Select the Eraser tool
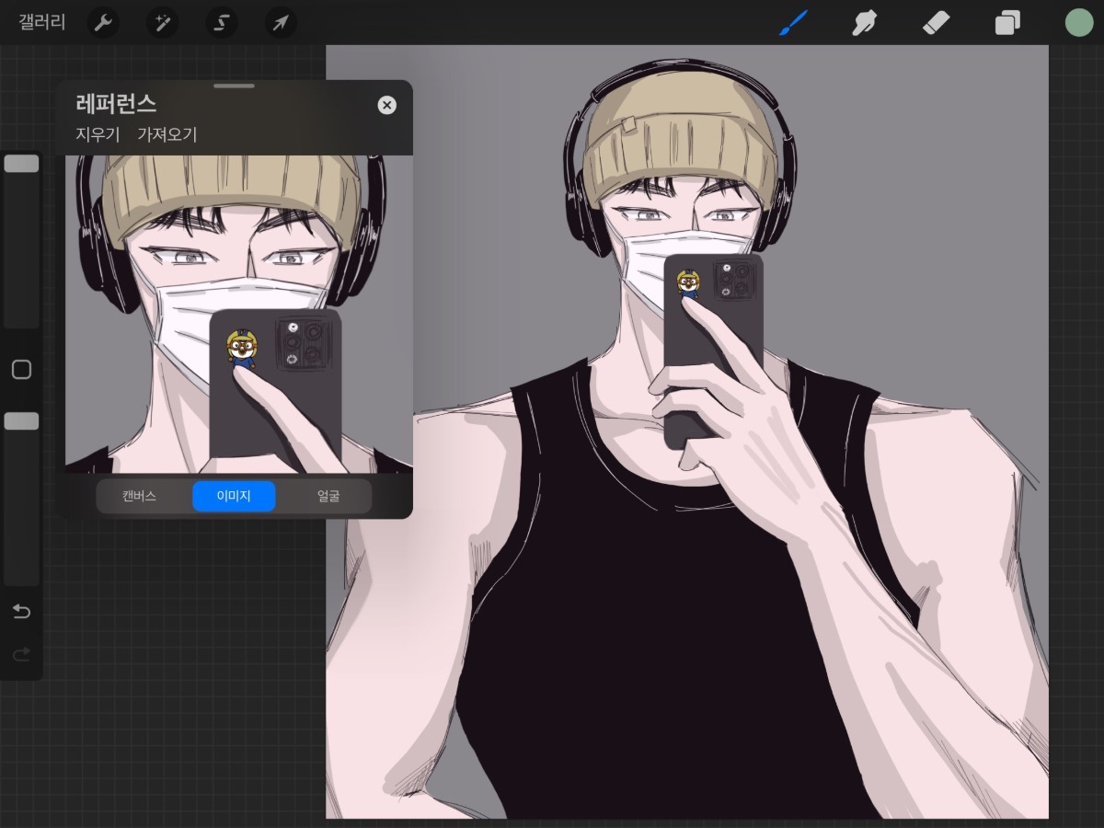1104x828 pixels. (936, 22)
